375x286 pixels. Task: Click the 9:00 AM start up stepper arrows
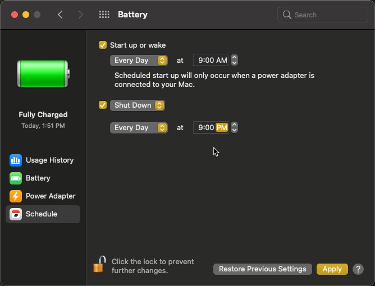coord(235,60)
